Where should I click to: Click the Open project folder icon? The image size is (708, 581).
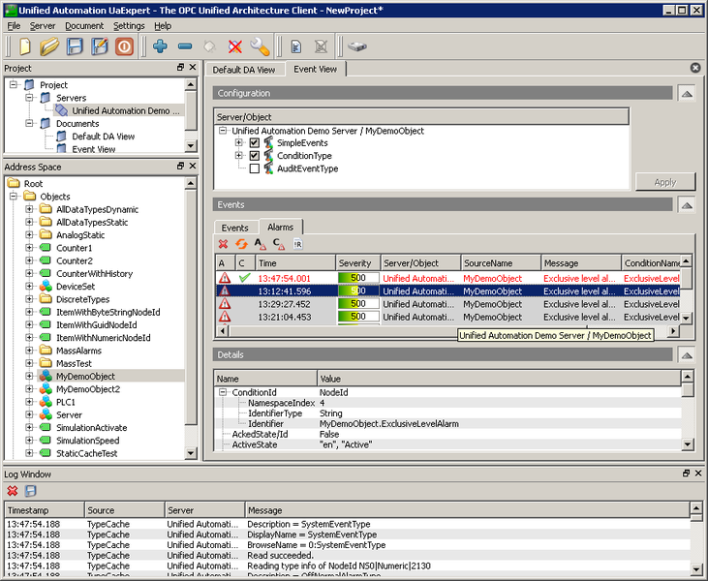tap(49, 46)
